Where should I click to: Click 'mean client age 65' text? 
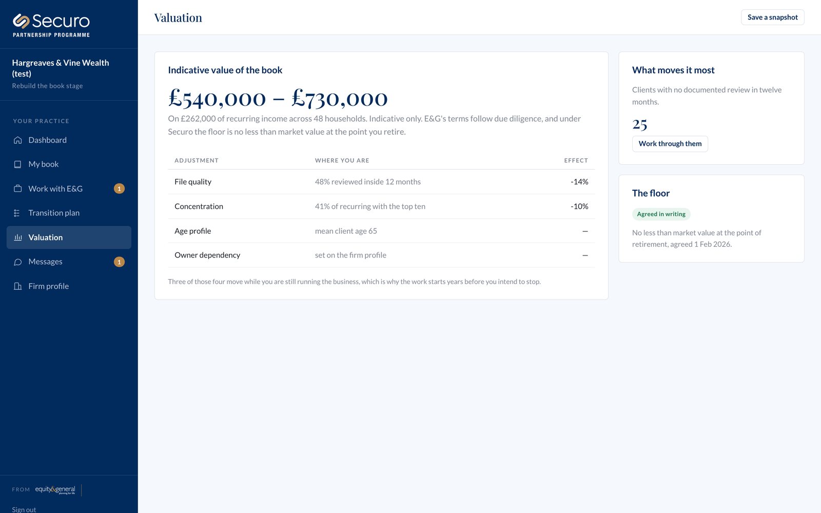(346, 231)
